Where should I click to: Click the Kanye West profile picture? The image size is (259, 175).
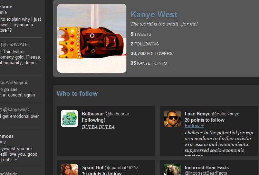tap(92, 38)
